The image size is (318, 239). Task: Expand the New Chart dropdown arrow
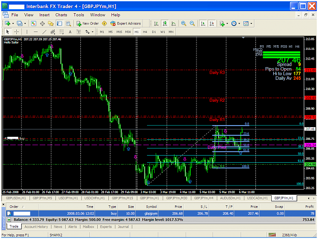tap(13, 23)
